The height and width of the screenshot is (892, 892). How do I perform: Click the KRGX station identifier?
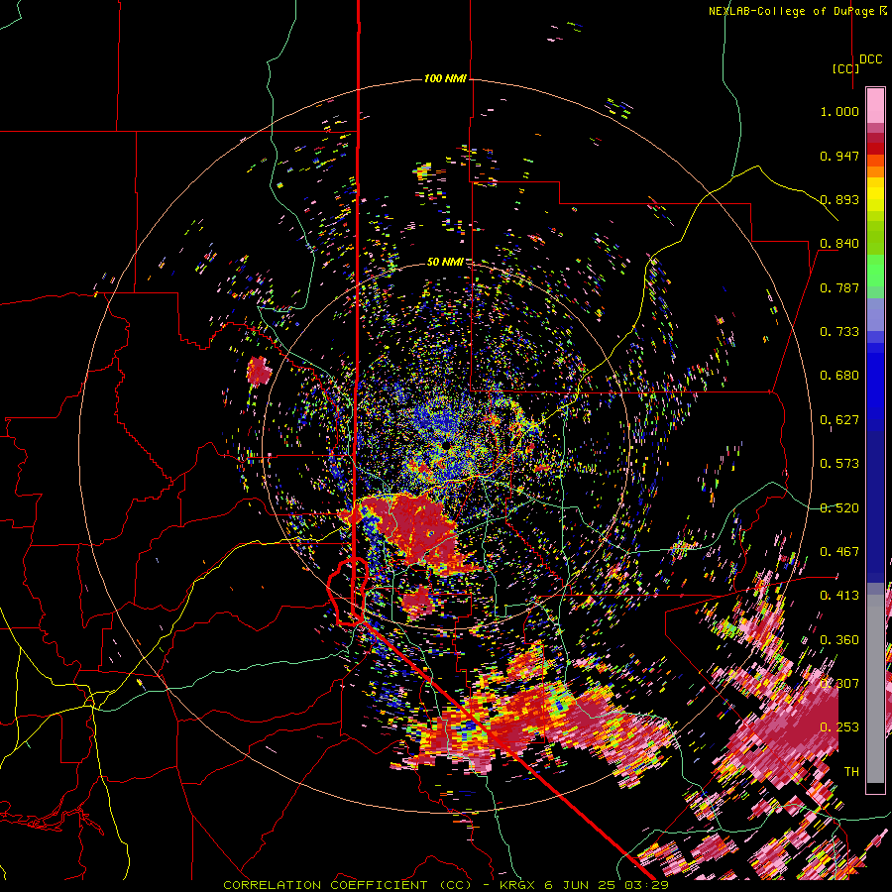[517, 885]
